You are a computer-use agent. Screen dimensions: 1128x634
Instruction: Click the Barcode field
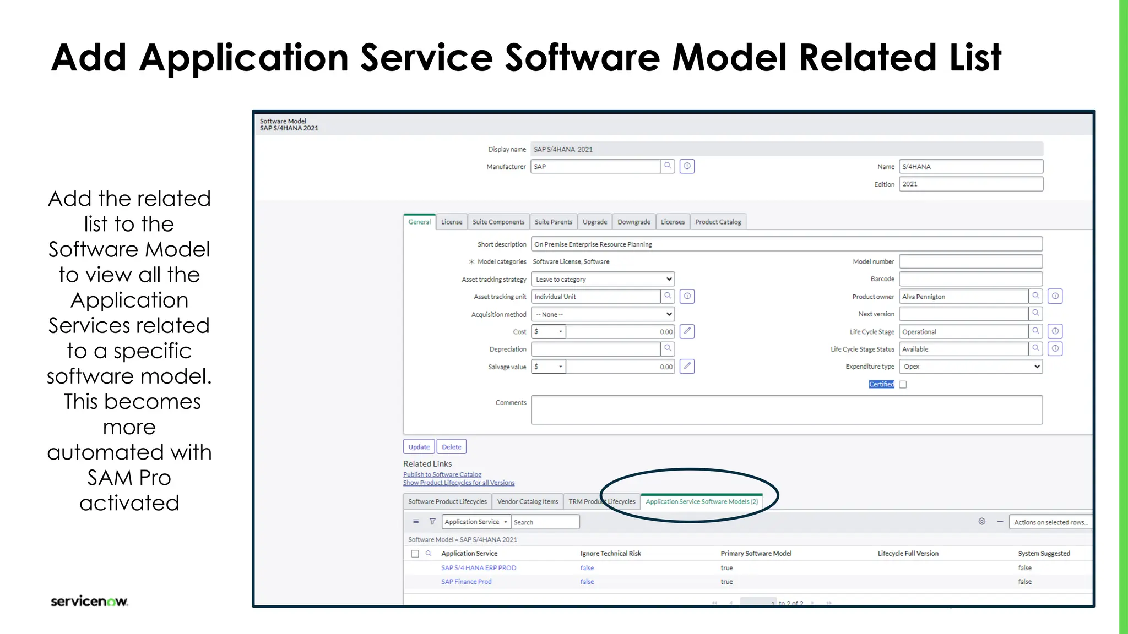tap(971, 279)
